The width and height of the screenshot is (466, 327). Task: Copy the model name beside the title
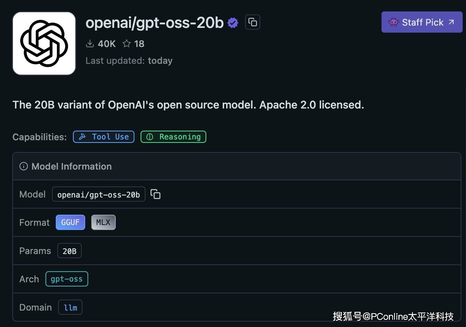(252, 22)
